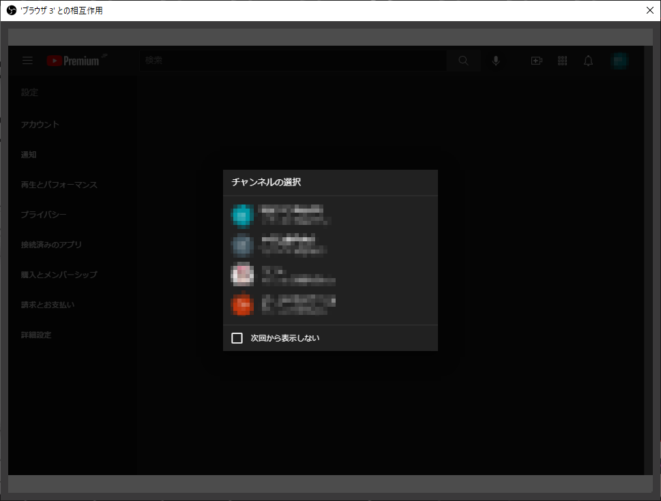Viewport: 661px width, 501px height.
Task: Open 請求とお支払い settings
Action: pyautogui.click(x=48, y=305)
